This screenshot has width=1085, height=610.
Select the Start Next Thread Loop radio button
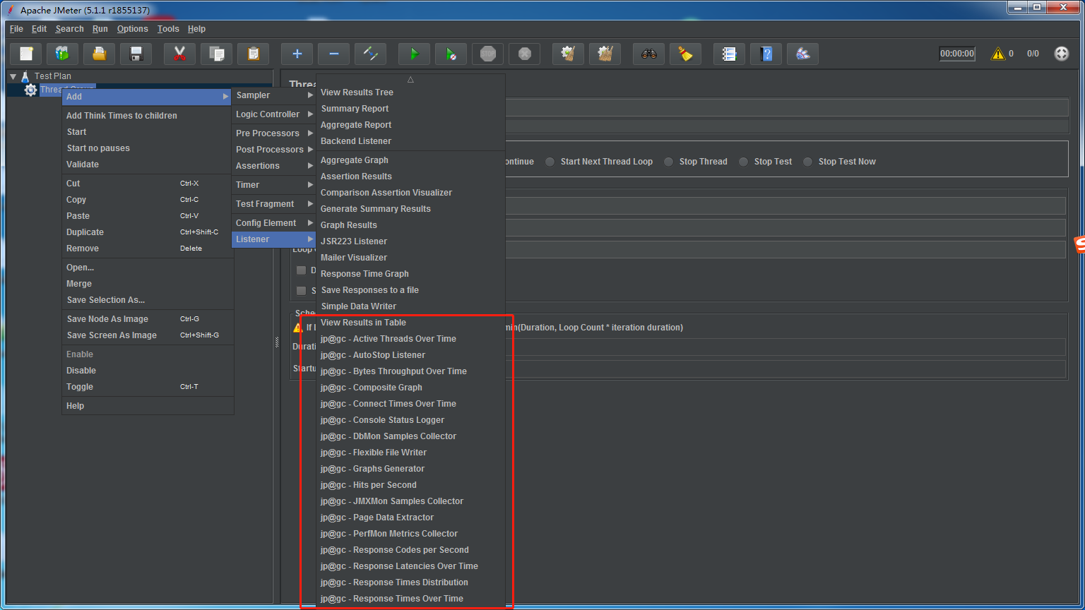point(550,162)
